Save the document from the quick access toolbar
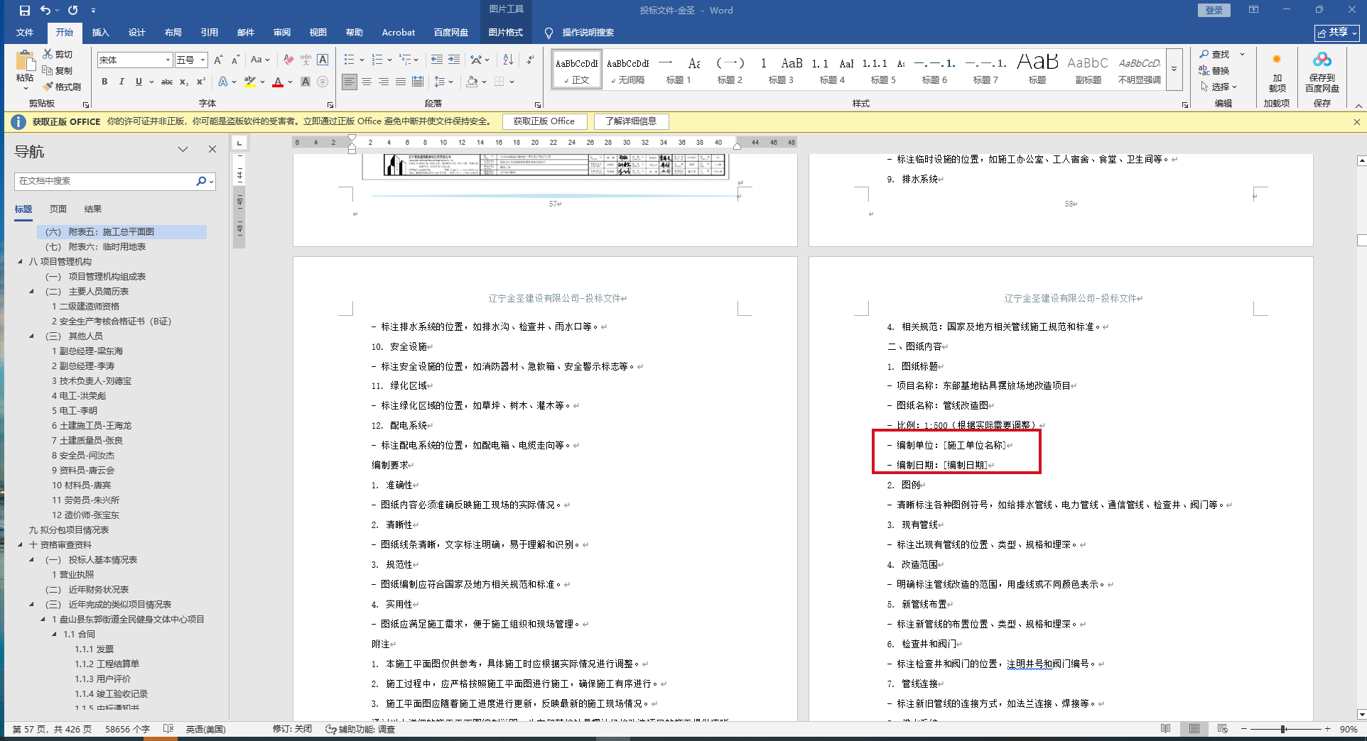Screen dimensions: 1367x741 pyautogui.click(x=25, y=11)
